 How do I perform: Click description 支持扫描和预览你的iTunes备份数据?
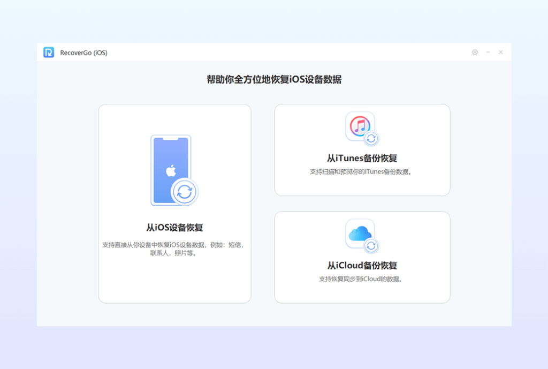pos(360,172)
